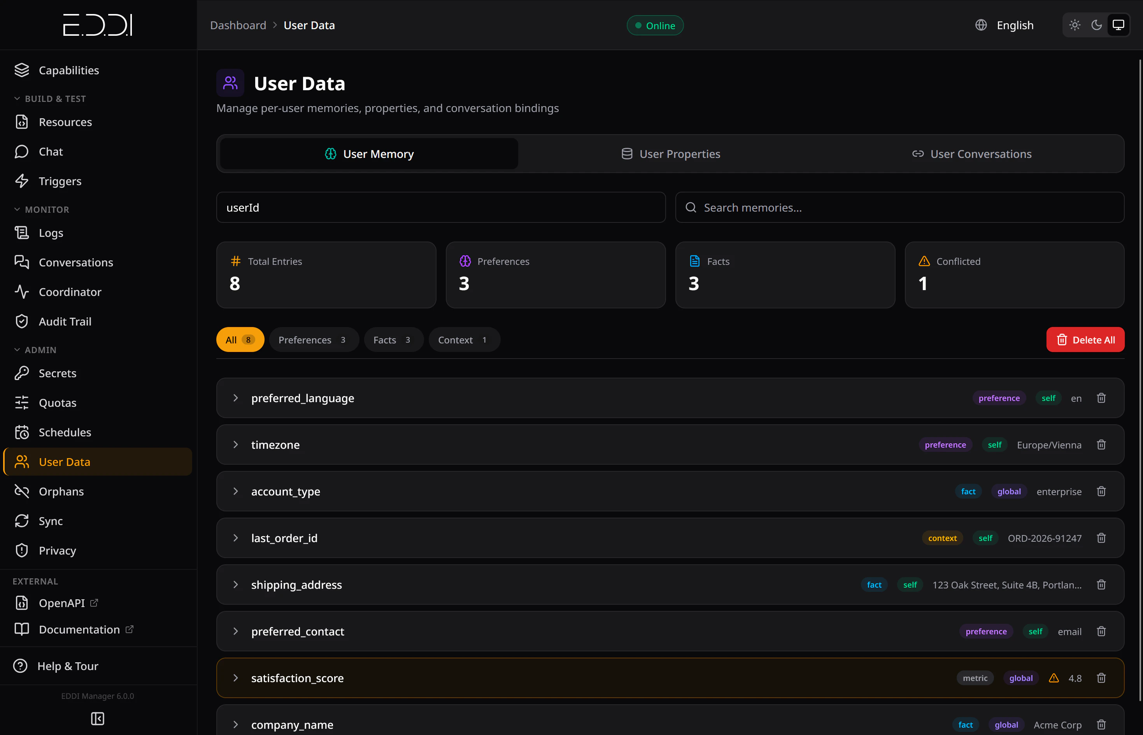Open the User Conversations tab

(971, 154)
